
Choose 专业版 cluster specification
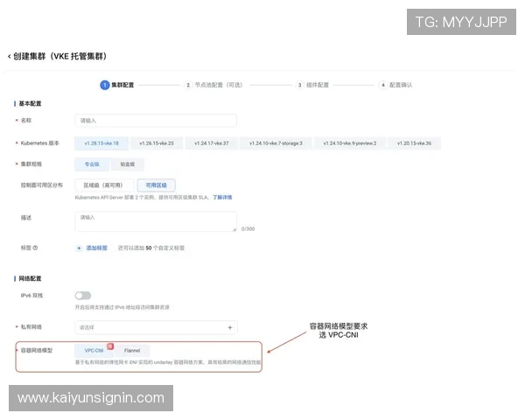pos(92,164)
